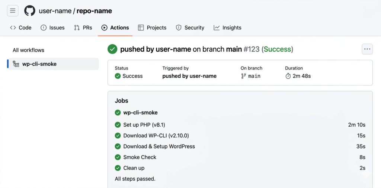Click the '35s' step duration
381x188 pixels.
click(361, 146)
